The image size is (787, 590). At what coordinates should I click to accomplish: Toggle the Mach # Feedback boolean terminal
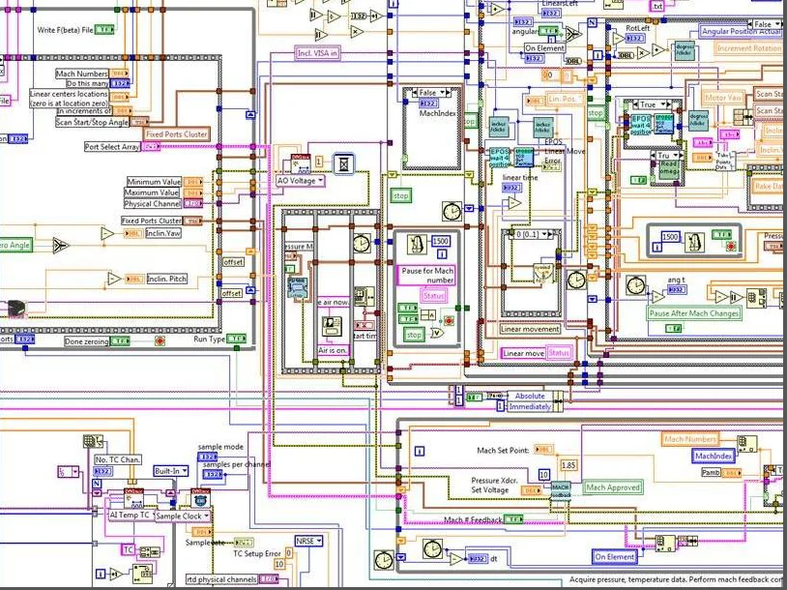[x=512, y=520]
